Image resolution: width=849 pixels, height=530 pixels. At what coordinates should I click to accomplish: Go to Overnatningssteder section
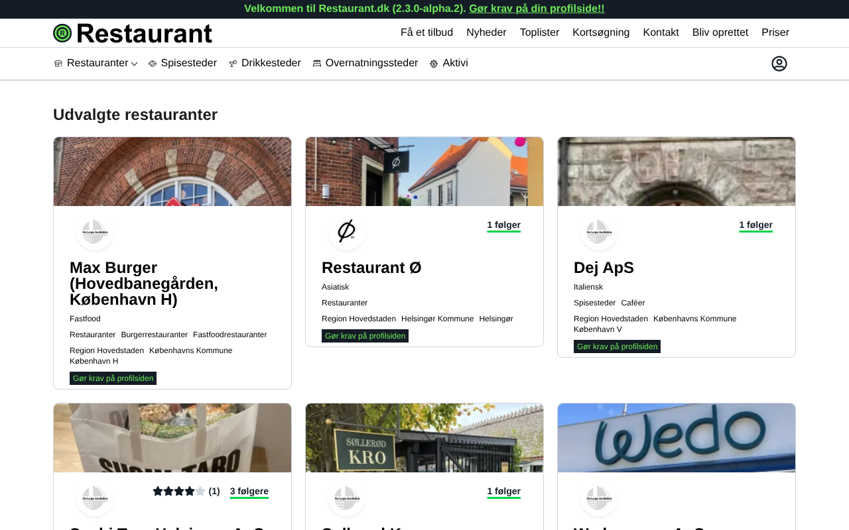(365, 64)
